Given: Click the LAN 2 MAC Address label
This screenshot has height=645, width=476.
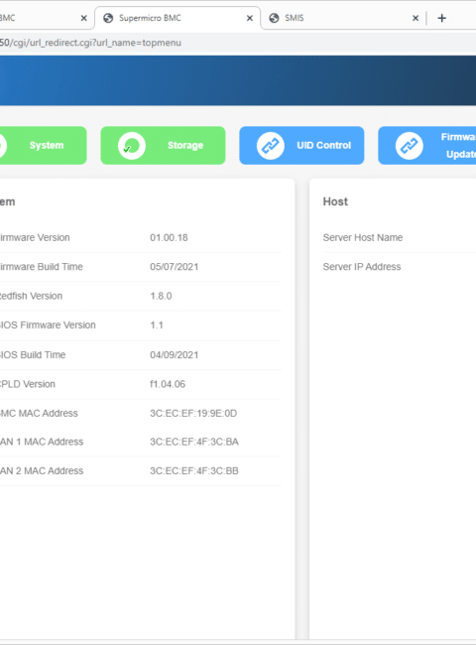Looking at the screenshot, I should click(42, 471).
